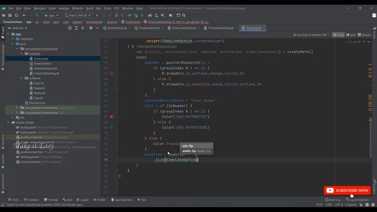Collapse the java folder node
The width and height of the screenshot is (377, 212).
click(x=13, y=44)
